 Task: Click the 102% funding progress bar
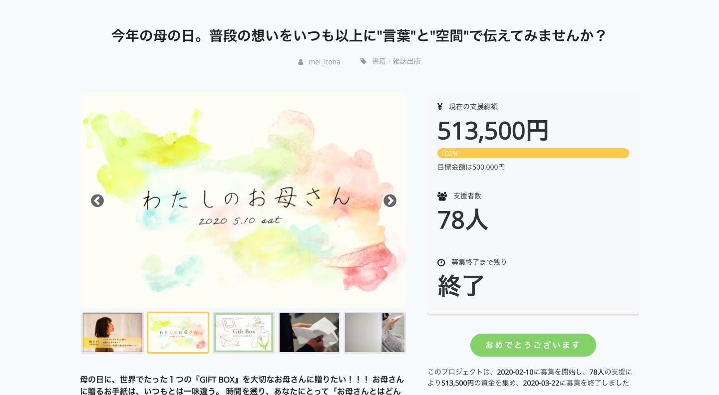533,154
